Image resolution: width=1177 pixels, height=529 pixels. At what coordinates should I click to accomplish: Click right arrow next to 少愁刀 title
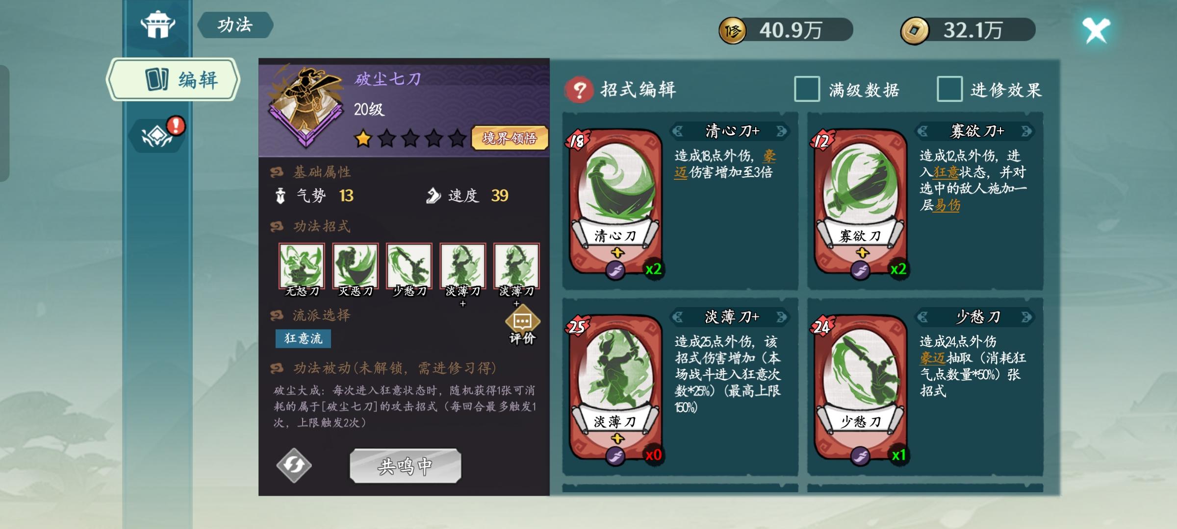pos(1026,317)
